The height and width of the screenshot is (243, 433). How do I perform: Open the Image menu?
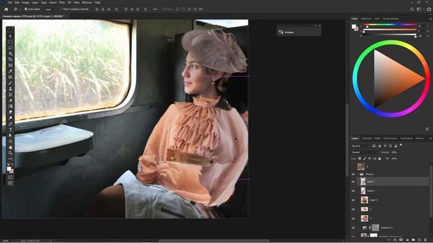click(x=26, y=3)
